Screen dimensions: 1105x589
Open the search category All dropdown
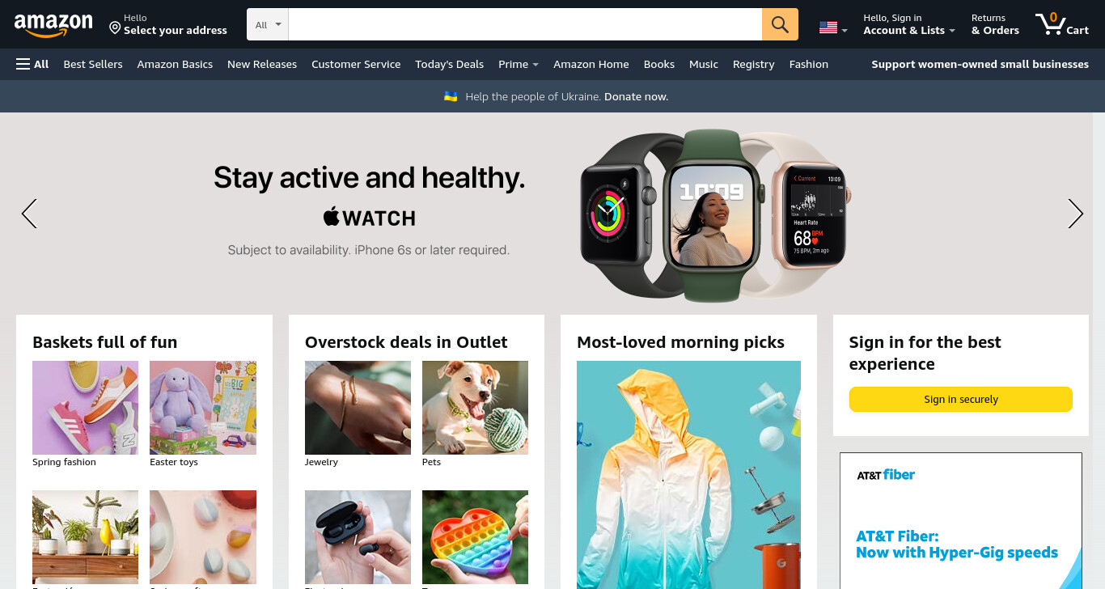(268, 24)
